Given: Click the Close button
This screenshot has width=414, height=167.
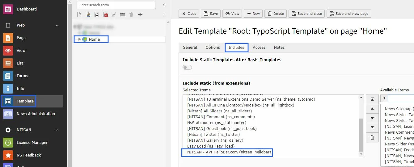Looking at the screenshot, I should (189, 14).
